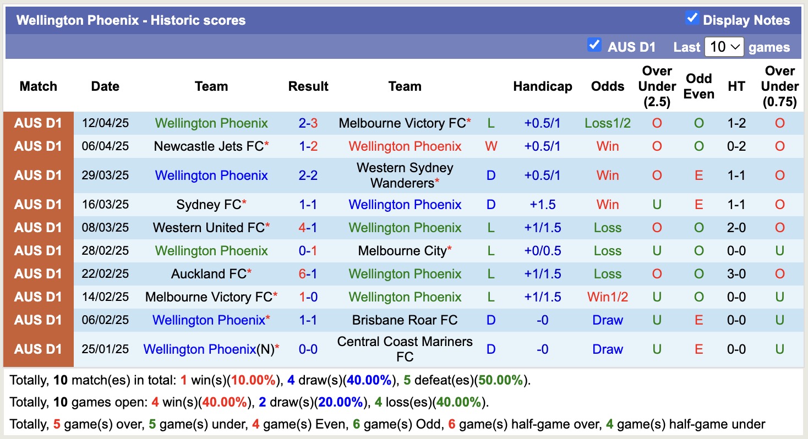Click the Wellington Phoenix Historic scores title
Viewport: 808px width, 439px height.
130,20
